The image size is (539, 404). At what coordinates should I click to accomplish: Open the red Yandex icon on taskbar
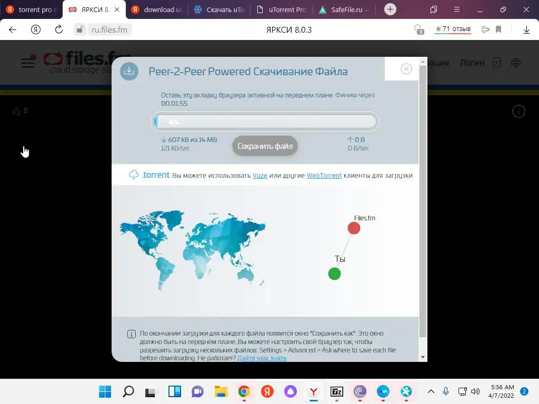[x=267, y=391]
